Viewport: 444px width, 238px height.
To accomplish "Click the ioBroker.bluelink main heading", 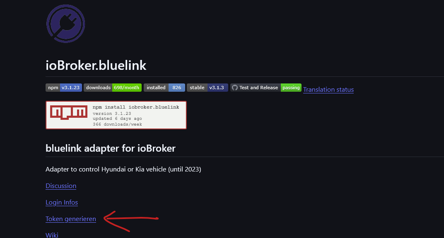I will (x=96, y=66).
